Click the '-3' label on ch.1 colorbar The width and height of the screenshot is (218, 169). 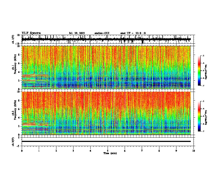pos(203,56)
